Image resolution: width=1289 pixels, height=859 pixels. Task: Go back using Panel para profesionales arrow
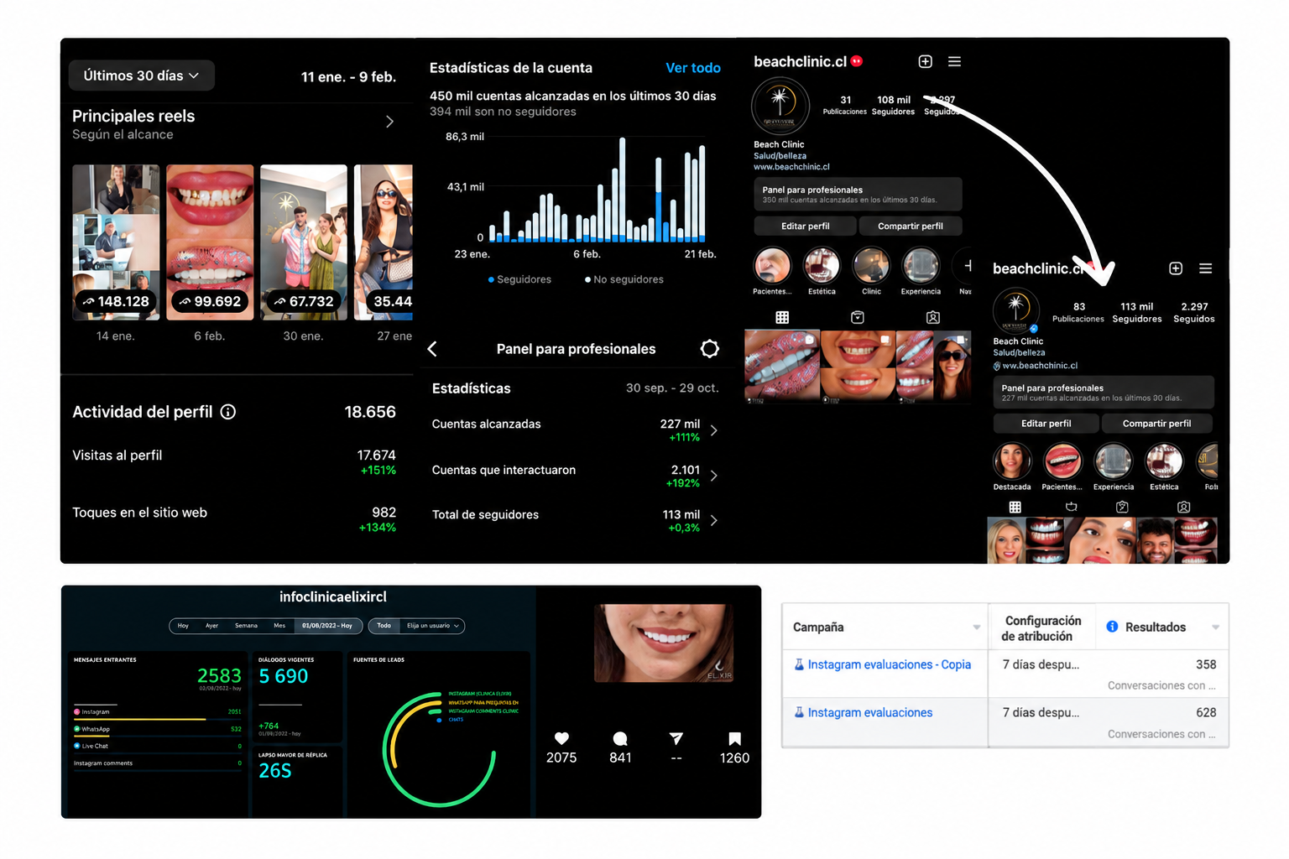pos(433,349)
